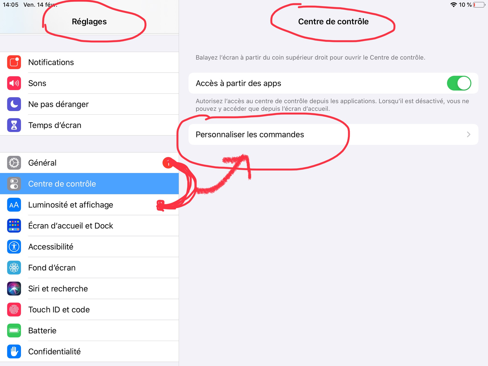Tap the Wi-Fi status icon
The width and height of the screenshot is (488, 366).
pyautogui.click(x=454, y=5)
